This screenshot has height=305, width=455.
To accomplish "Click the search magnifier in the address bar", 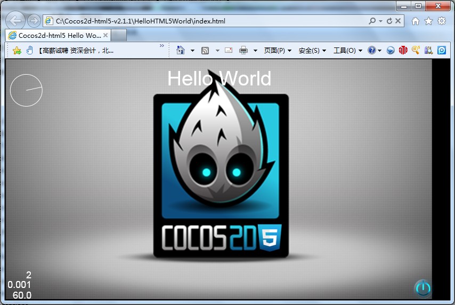I will pyautogui.click(x=372, y=21).
